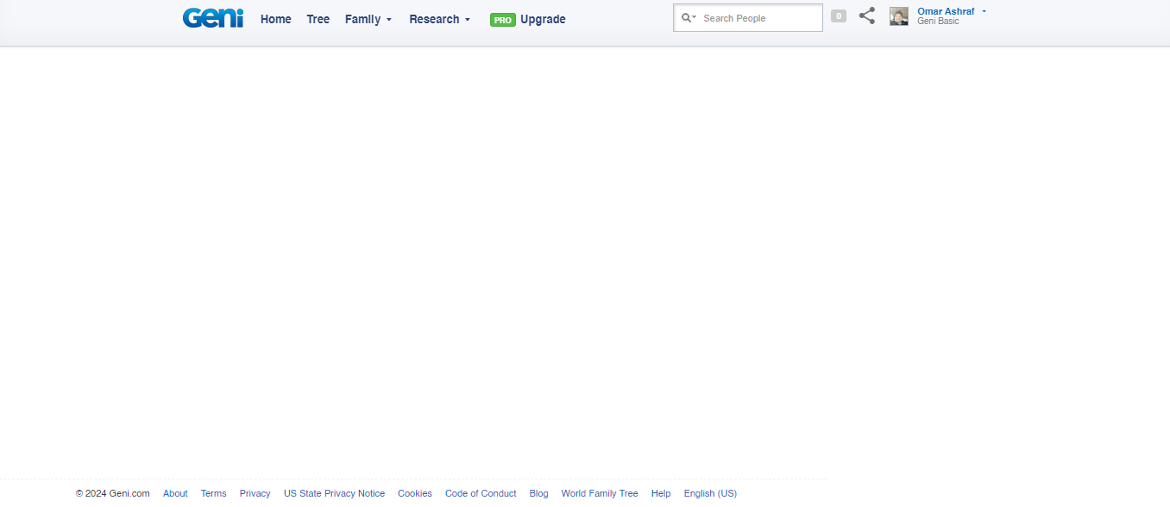This screenshot has height=507, width=1170.
Task: Click the share icon in header
Action: point(867,16)
